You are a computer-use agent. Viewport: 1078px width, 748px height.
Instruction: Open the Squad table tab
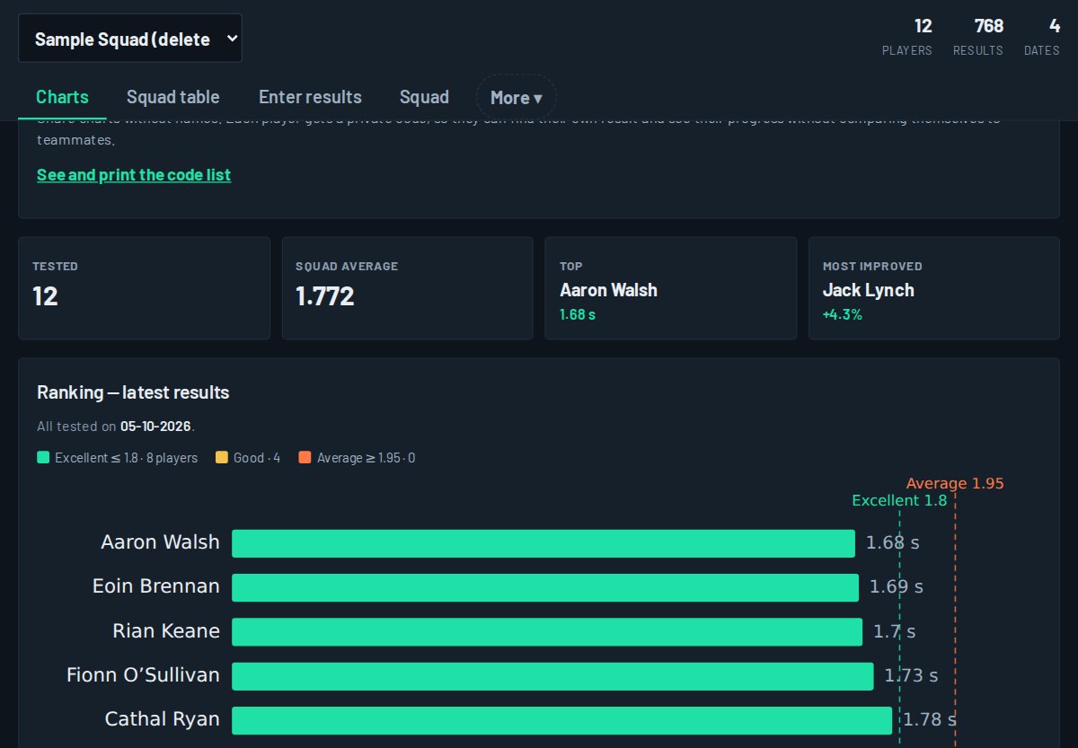coord(172,97)
